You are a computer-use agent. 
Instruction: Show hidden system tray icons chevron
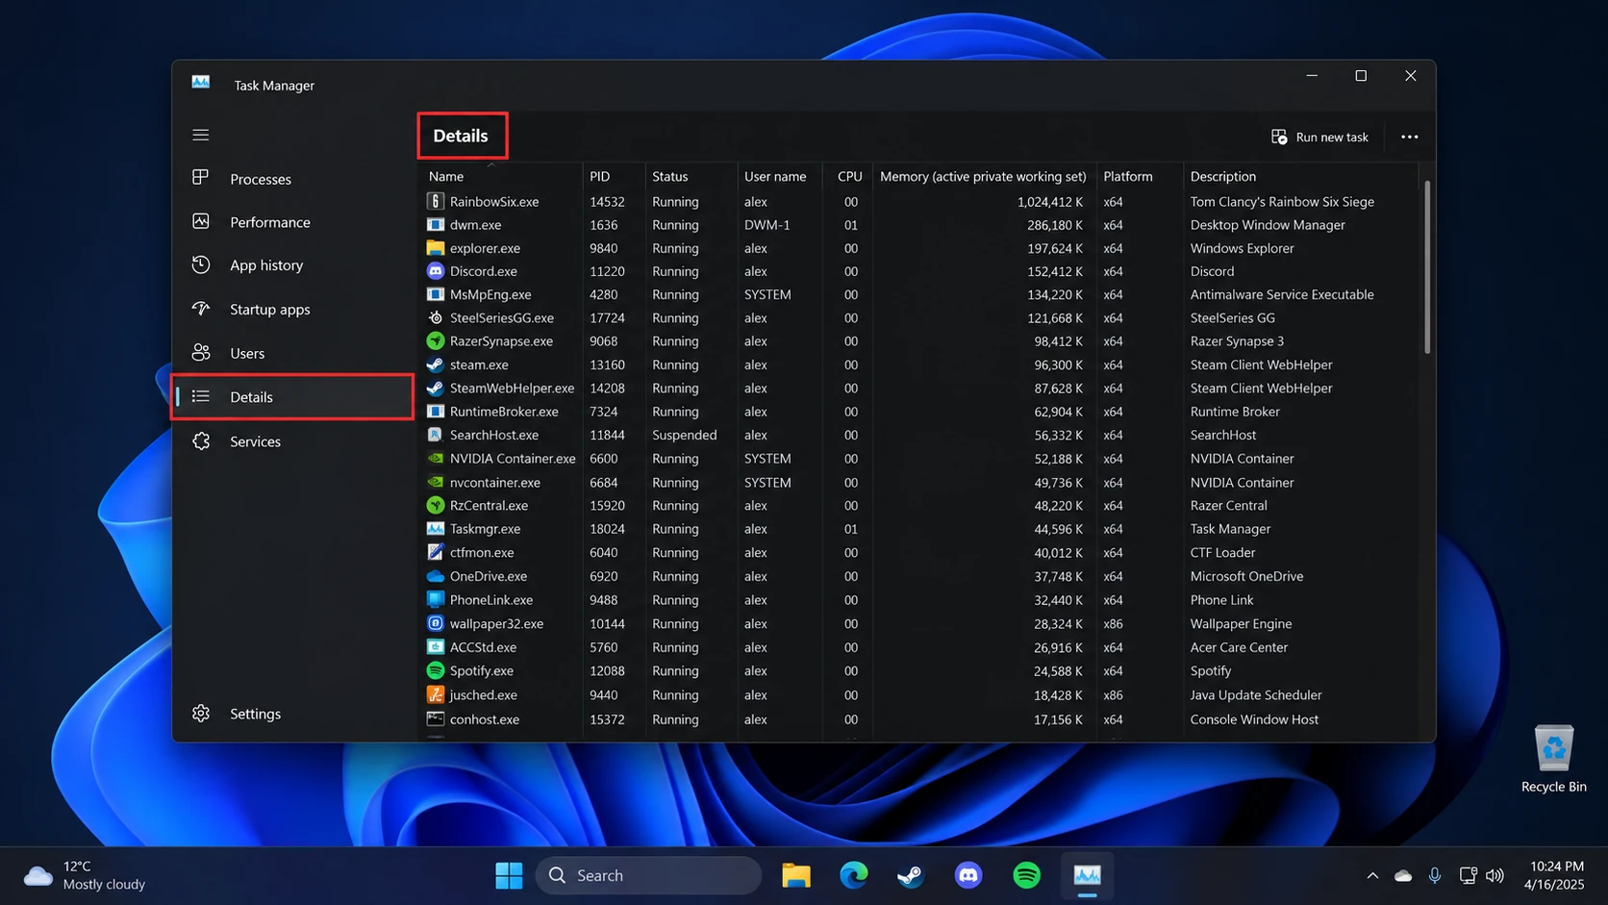tap(1372, 875)
